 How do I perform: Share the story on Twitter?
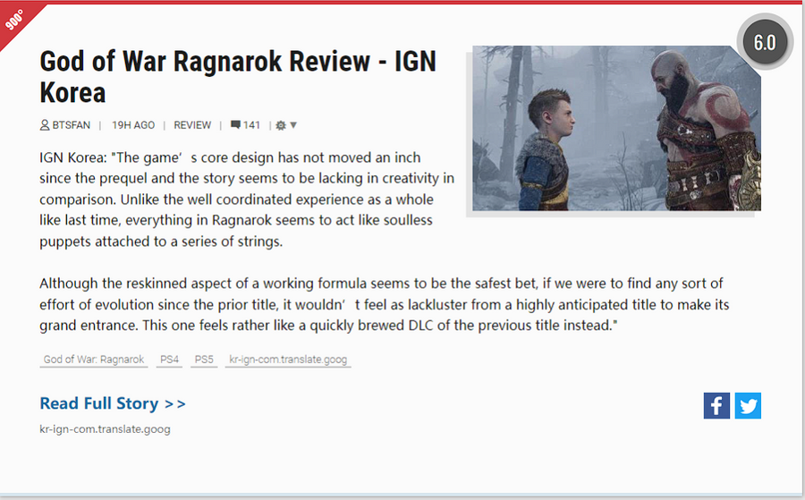748,405
